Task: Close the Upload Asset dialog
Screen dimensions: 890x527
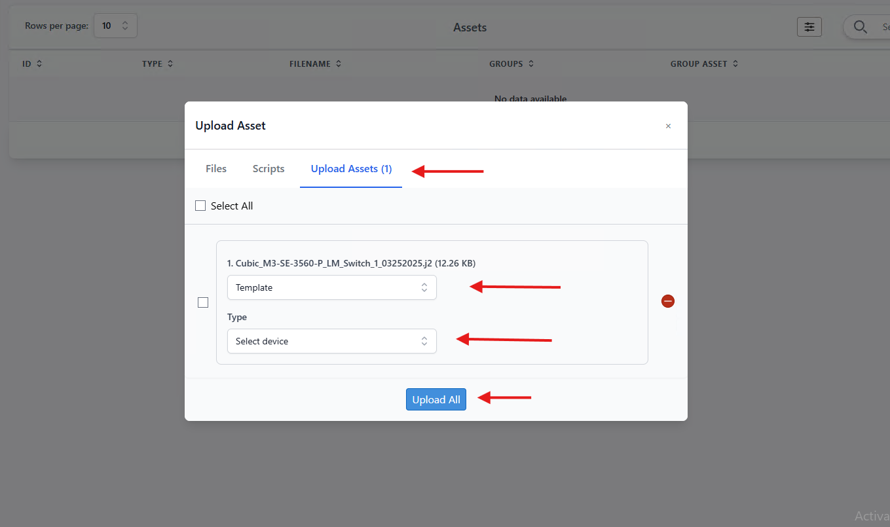Action: pos(668,126)
